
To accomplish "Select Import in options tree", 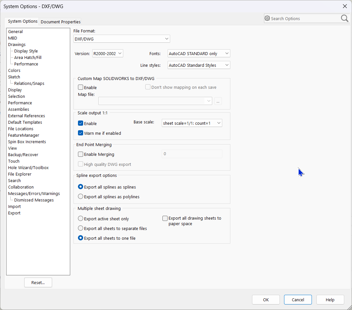I will point(14,207).
